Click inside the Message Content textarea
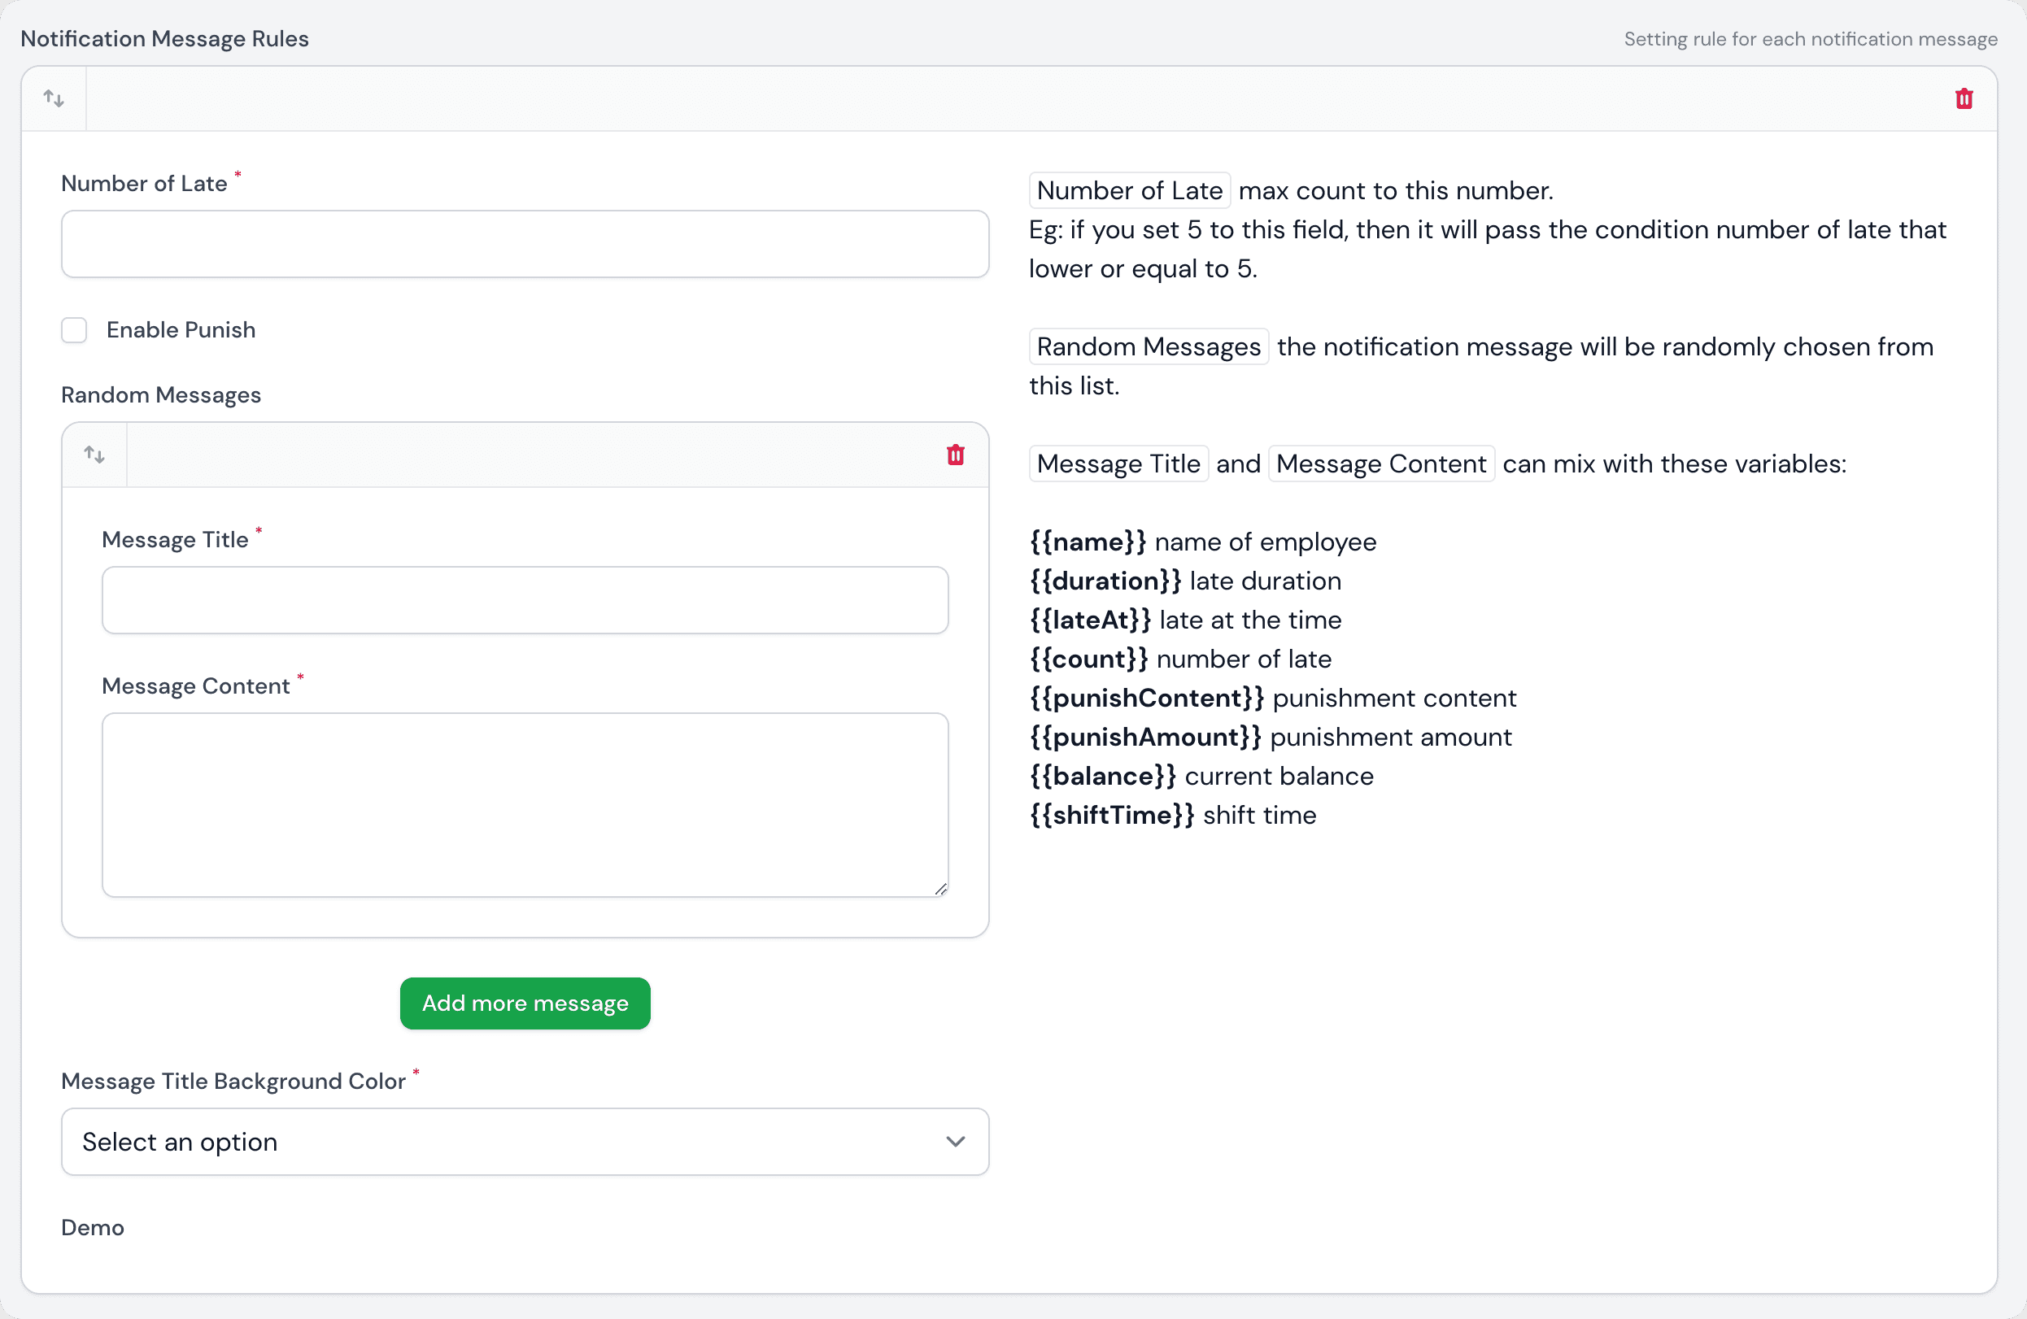 pos(525,805)
